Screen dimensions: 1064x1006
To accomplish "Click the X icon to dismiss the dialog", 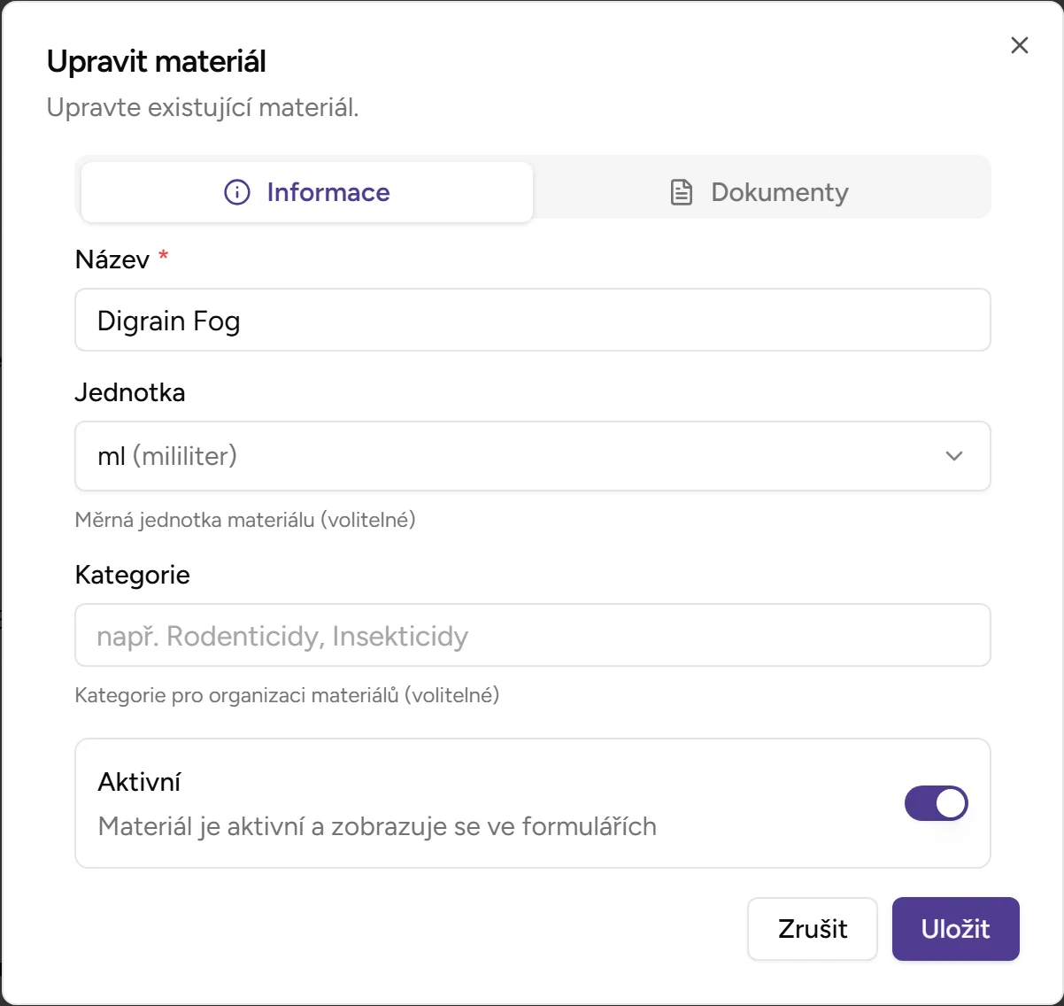I will (x=1019, y=45).
